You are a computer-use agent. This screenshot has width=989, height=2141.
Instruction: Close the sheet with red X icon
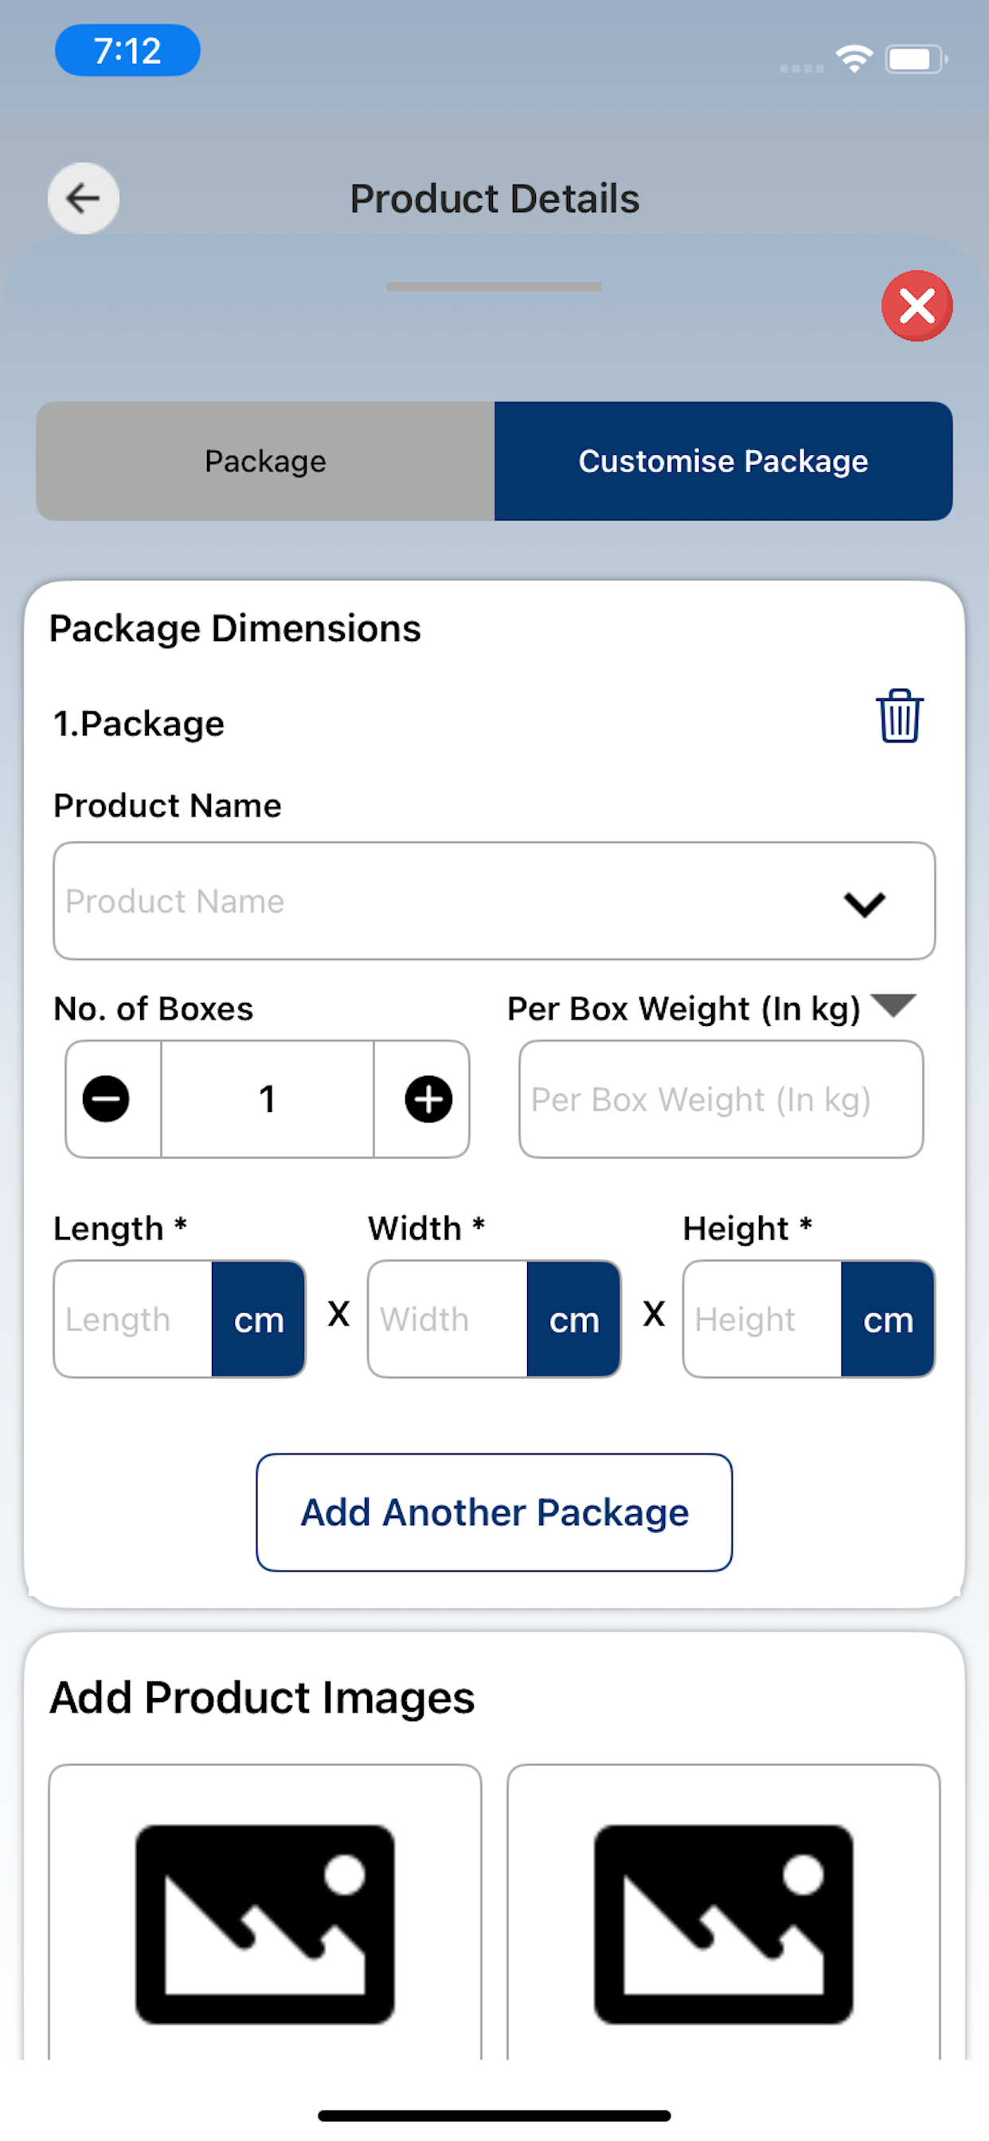(x=917, y=306)
